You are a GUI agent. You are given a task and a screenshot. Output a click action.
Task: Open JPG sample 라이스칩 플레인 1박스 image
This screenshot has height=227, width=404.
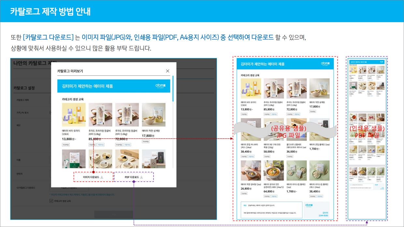tap(319, 170)
